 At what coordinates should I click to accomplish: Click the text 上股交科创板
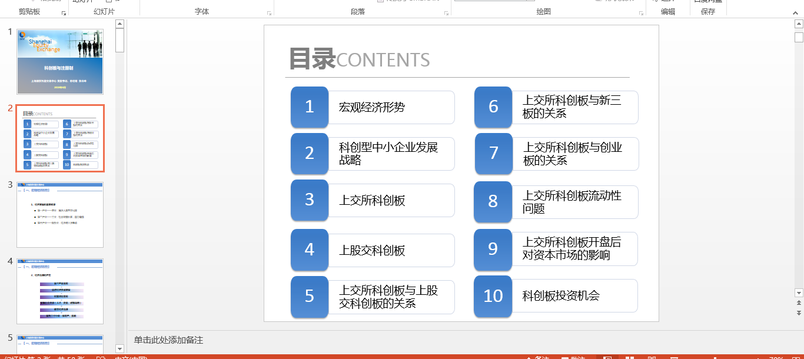click(372, 251)
